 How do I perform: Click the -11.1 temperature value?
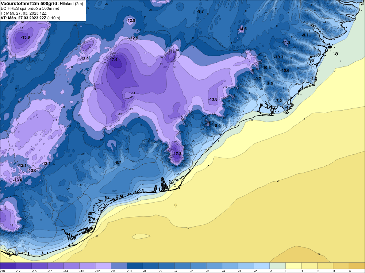point(286,43)
